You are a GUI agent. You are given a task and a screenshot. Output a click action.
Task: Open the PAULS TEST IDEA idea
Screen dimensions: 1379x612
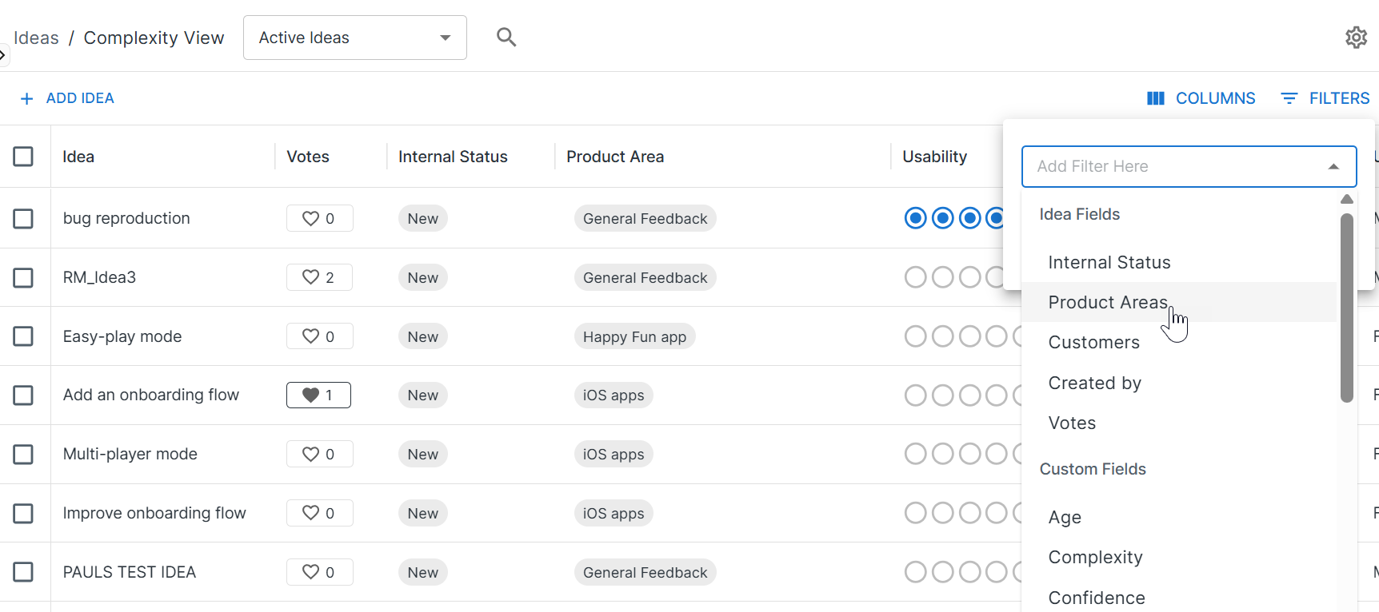click(130, 572)
